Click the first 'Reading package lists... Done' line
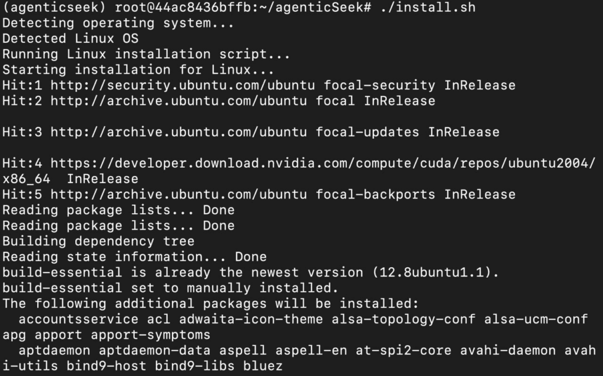Screen dimensions: 603x376 pos(118,210)
